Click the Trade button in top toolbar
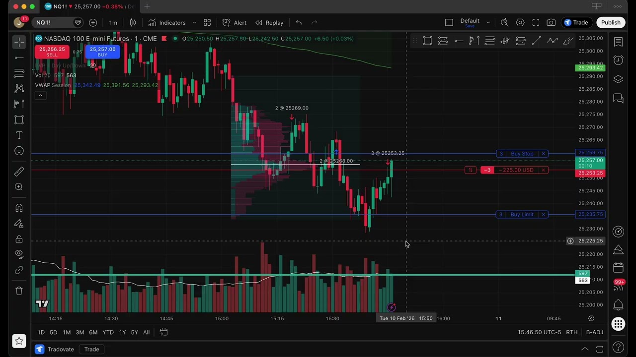Image resolution: width=636 pixels, height=357 pixels. pos(576,22)
